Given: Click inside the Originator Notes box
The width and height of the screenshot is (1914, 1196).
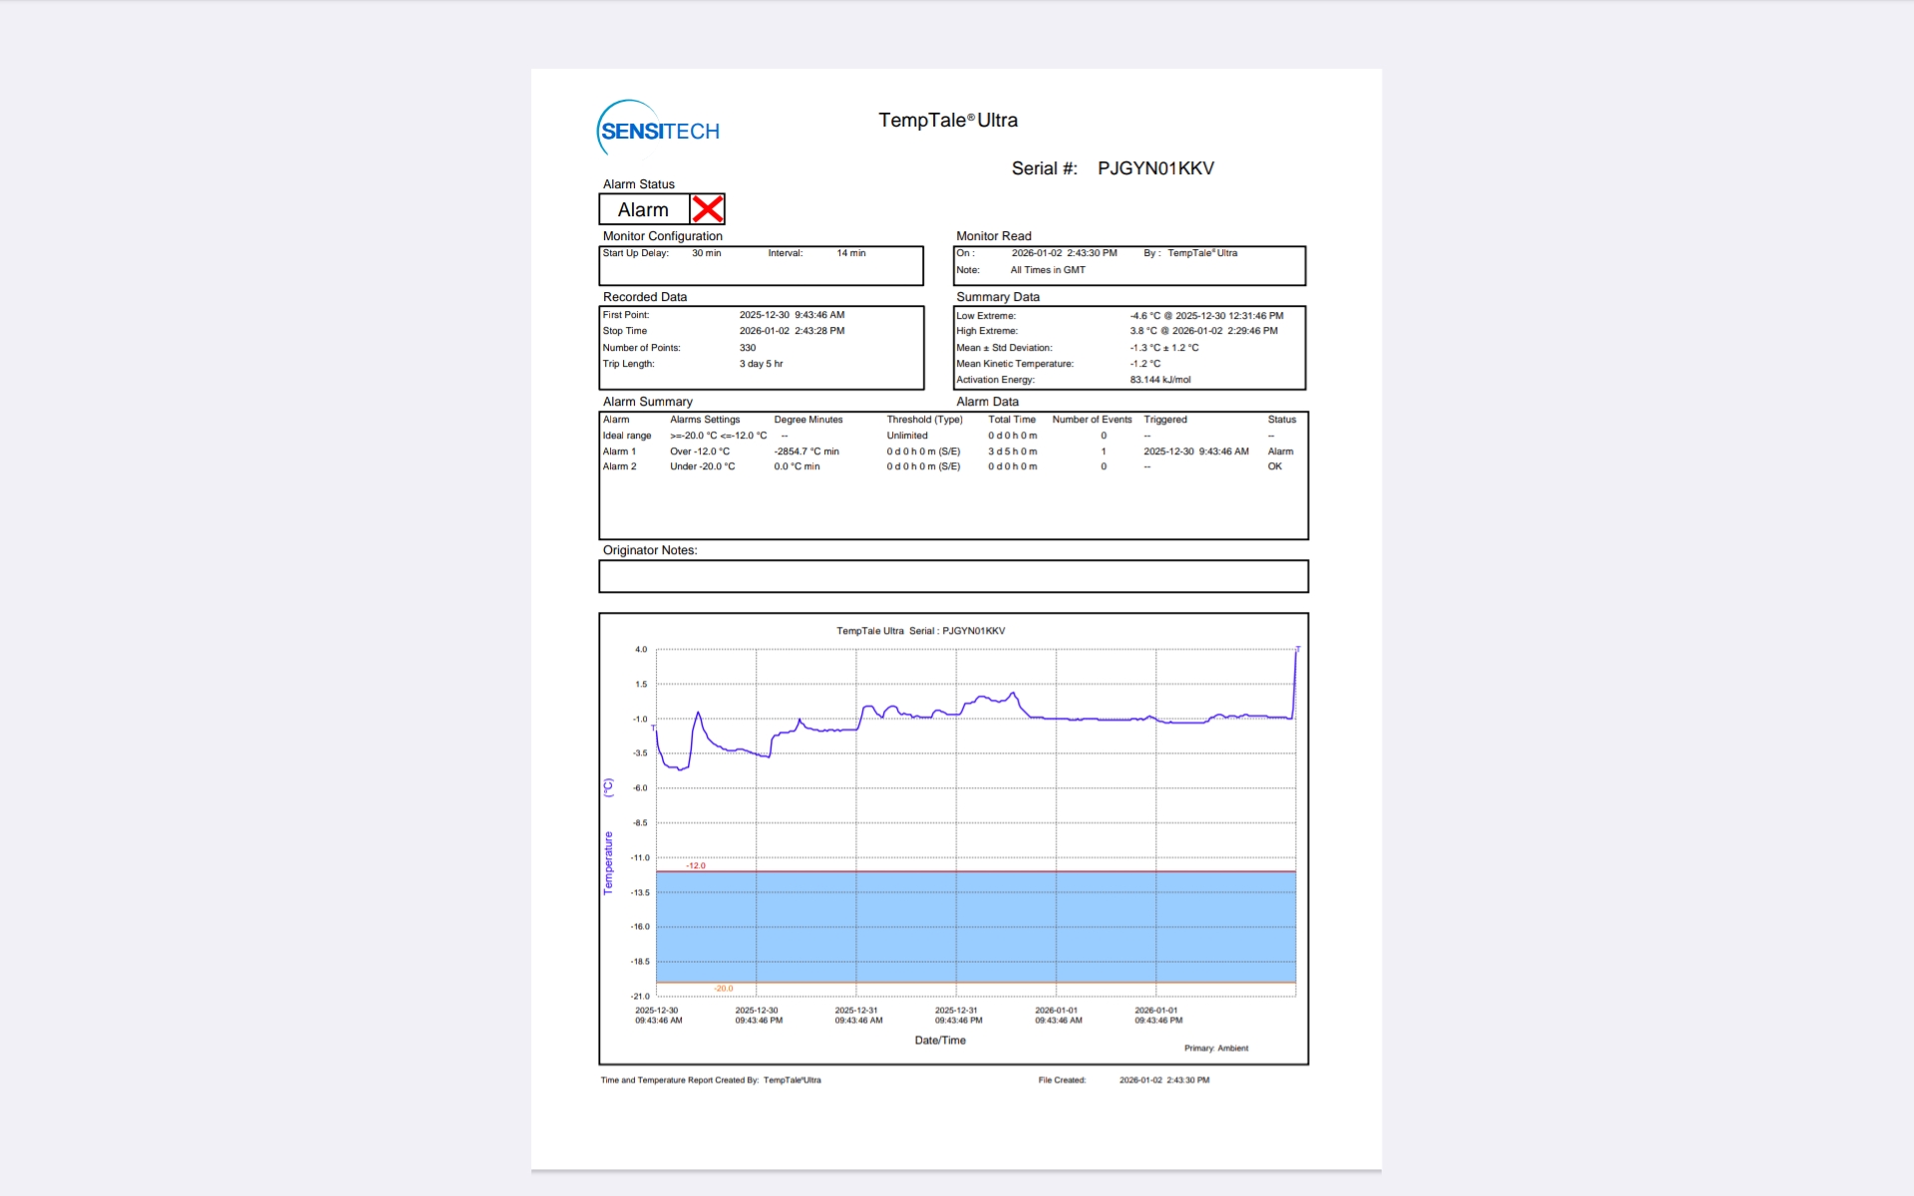Looking at the screenshot, I should pyautogui.click(x=952, y=576).
